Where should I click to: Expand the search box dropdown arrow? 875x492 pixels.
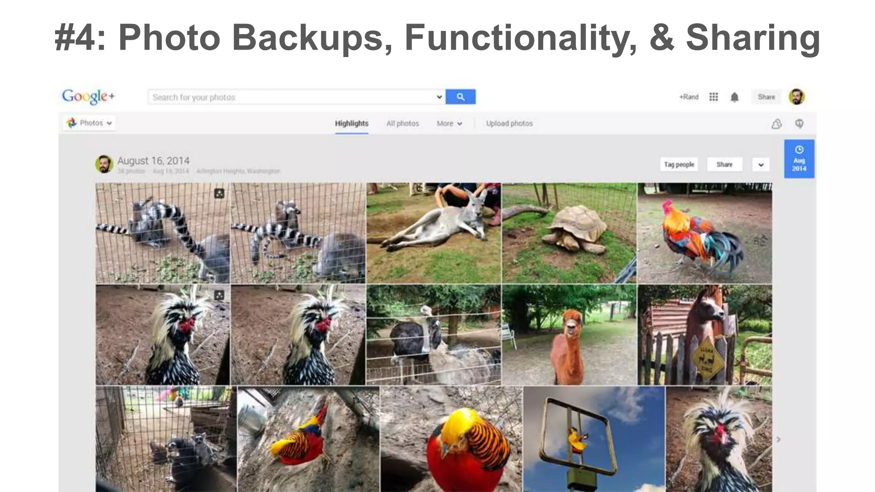click(x=439, y=97)
